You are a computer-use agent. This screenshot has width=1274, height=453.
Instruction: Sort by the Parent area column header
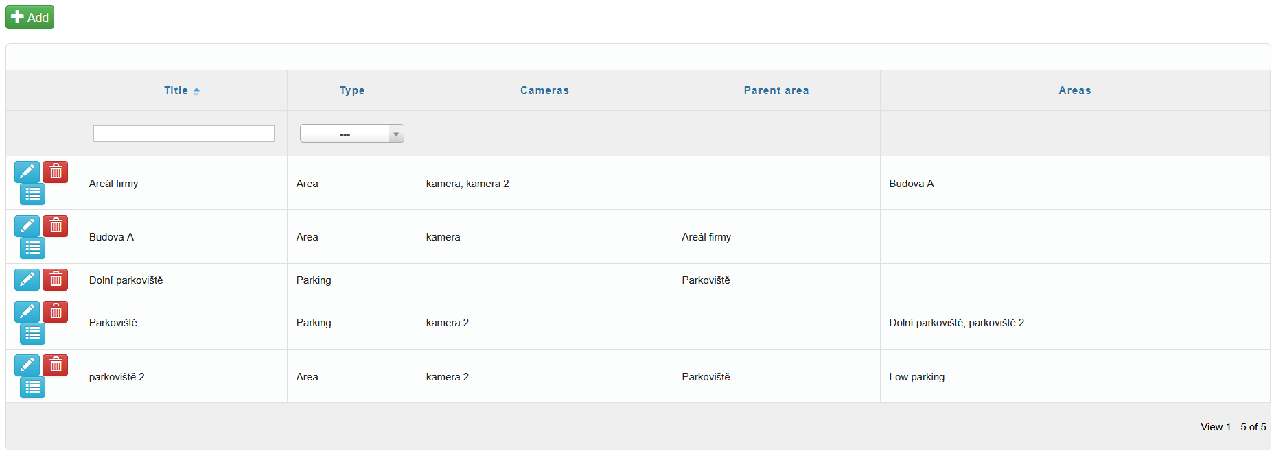776,90
